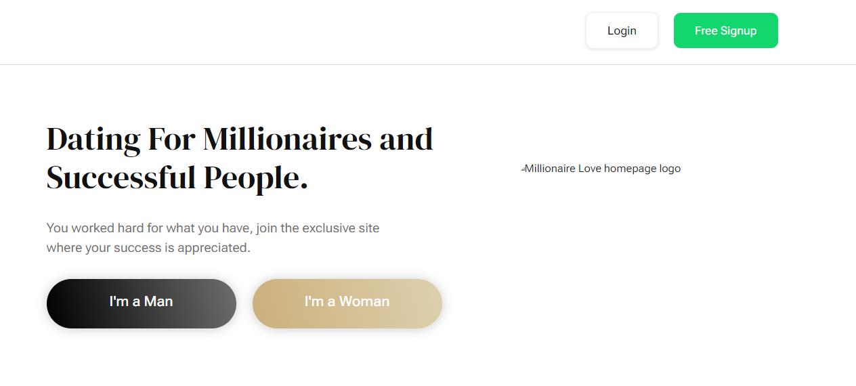Click the word appreciated in the tagline
Viewport: 856px width, 386px height.
point(217,248)
